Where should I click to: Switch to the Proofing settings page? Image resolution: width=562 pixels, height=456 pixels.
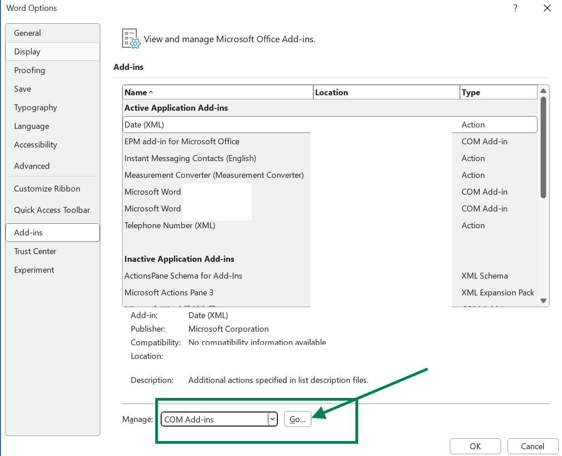[30, 70]
